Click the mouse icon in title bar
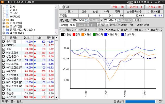Screen dimensions: 165x104 (x=135, y=2)
